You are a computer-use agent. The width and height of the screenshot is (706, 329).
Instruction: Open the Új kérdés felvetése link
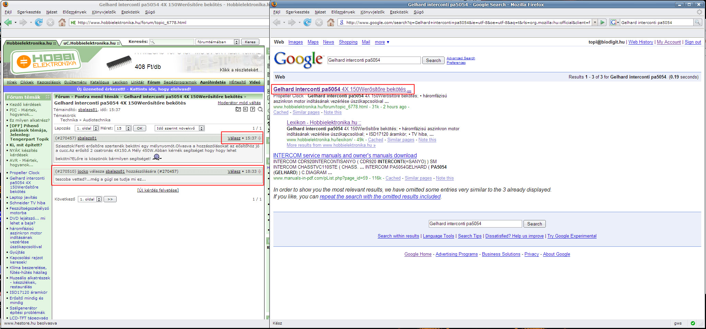pos(158,190)
